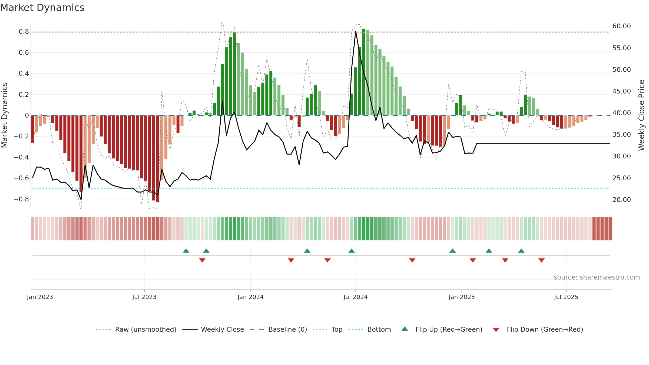Click the earliest green Flip Up triangle marker
The image size is (649, 365).
point(186,251)
